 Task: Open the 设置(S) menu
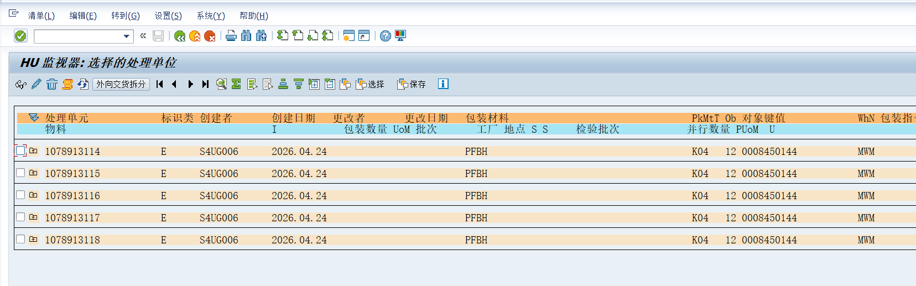pos(168,15)
